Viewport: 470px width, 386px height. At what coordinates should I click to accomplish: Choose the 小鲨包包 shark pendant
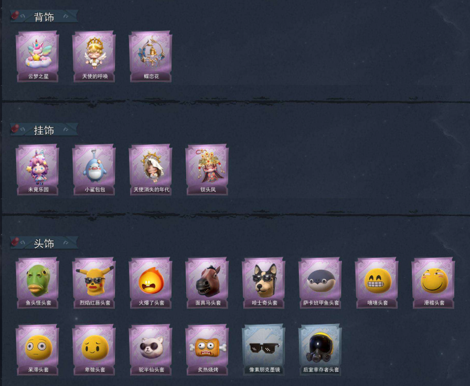coord(94,170)
